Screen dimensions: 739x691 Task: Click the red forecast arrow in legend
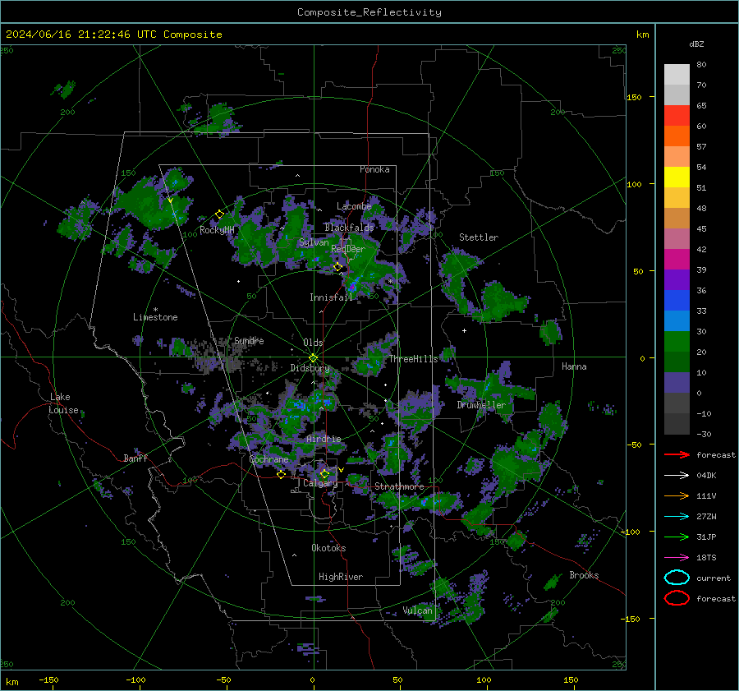point(677,454)
